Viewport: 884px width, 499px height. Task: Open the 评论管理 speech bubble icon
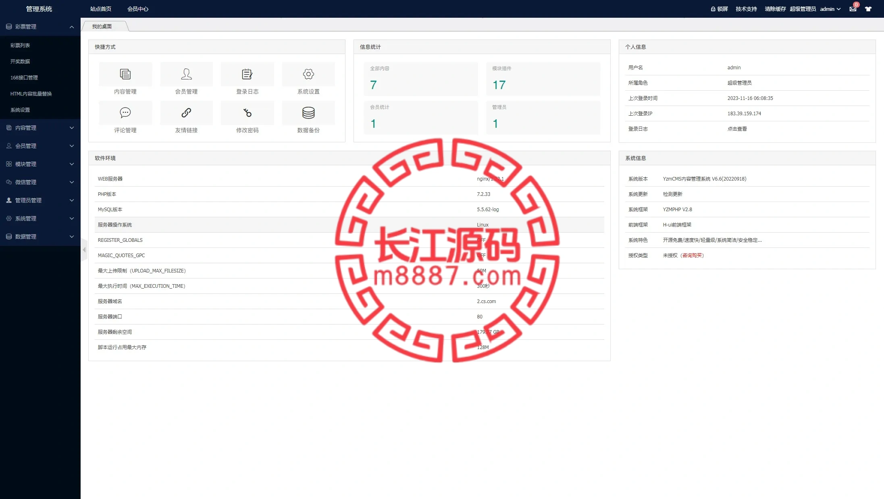point(125,112)
